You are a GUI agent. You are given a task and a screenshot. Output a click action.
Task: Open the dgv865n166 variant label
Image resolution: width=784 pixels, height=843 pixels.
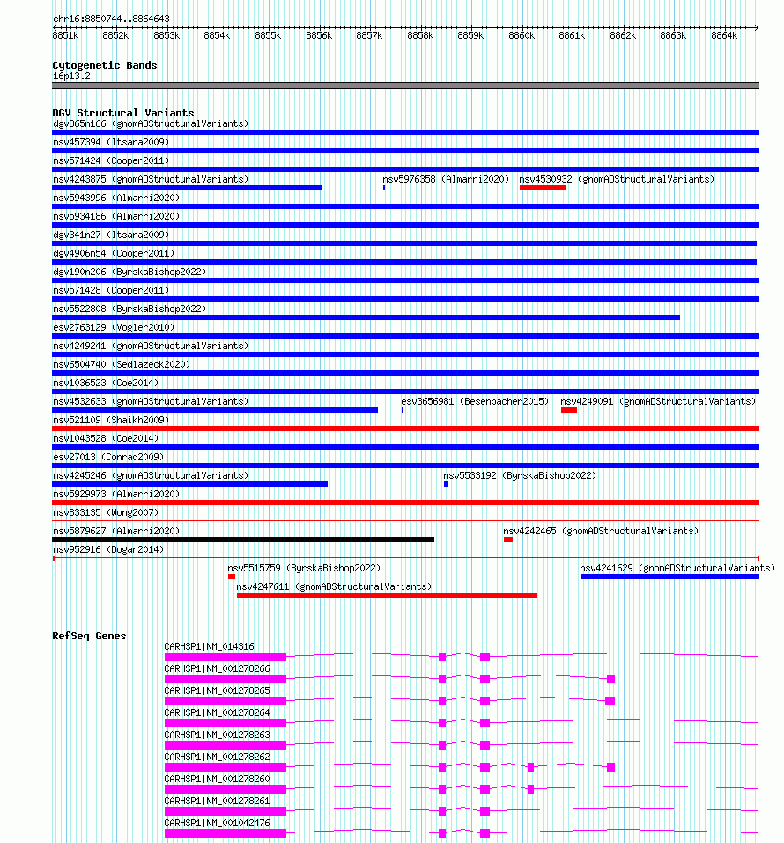(151, 123)
